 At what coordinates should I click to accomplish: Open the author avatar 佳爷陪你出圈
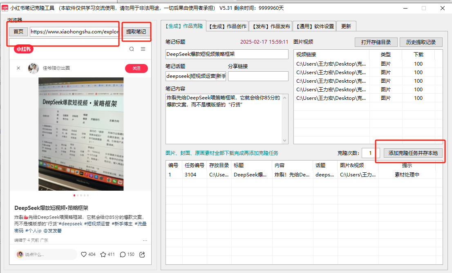pos(34,68)
